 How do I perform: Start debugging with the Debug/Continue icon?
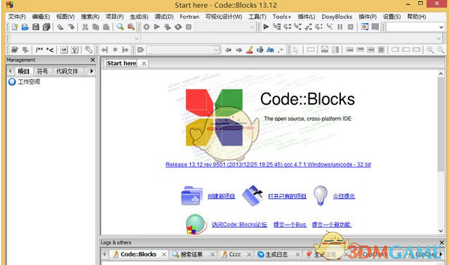(266, 27)
